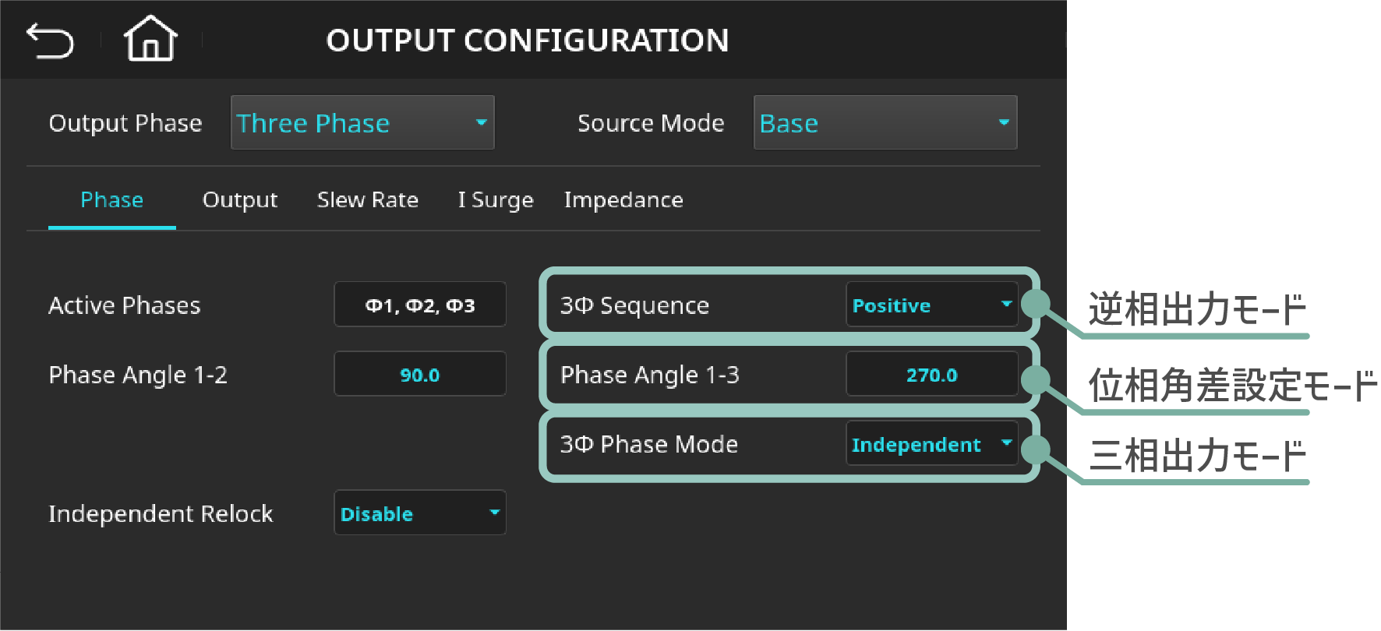
Task: Click the Output Phase dropdown arrow
Action: coord(481,122)
